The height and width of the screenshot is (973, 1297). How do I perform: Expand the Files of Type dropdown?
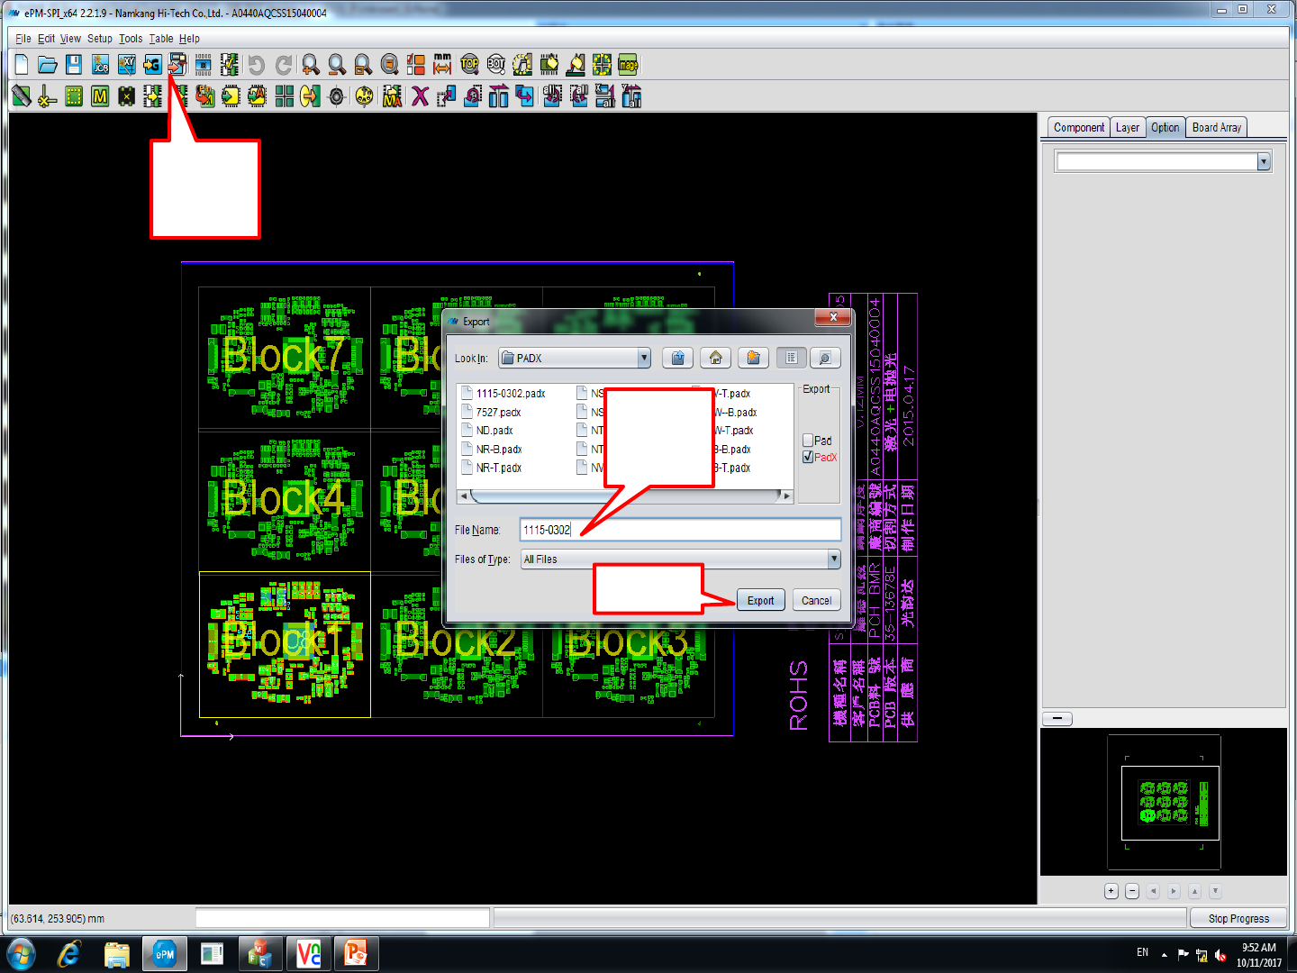[833, 559]
